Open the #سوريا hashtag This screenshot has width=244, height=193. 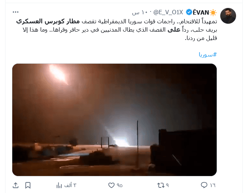click(x=208, y=55)
